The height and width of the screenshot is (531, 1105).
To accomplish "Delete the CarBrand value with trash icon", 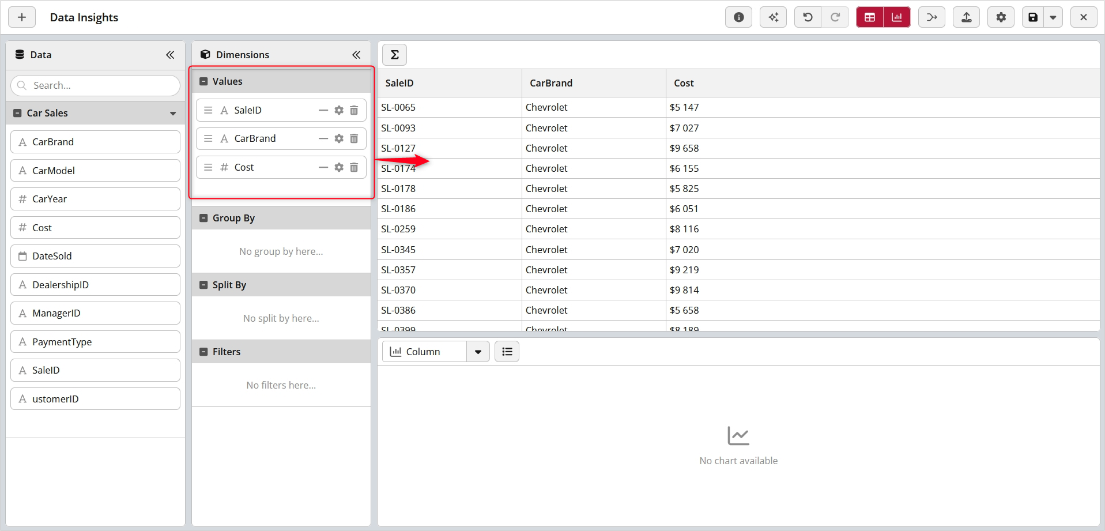I will click(x=354, y=138).
